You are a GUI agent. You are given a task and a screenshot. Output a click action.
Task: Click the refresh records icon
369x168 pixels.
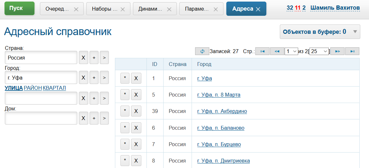[x=202, y=51]
